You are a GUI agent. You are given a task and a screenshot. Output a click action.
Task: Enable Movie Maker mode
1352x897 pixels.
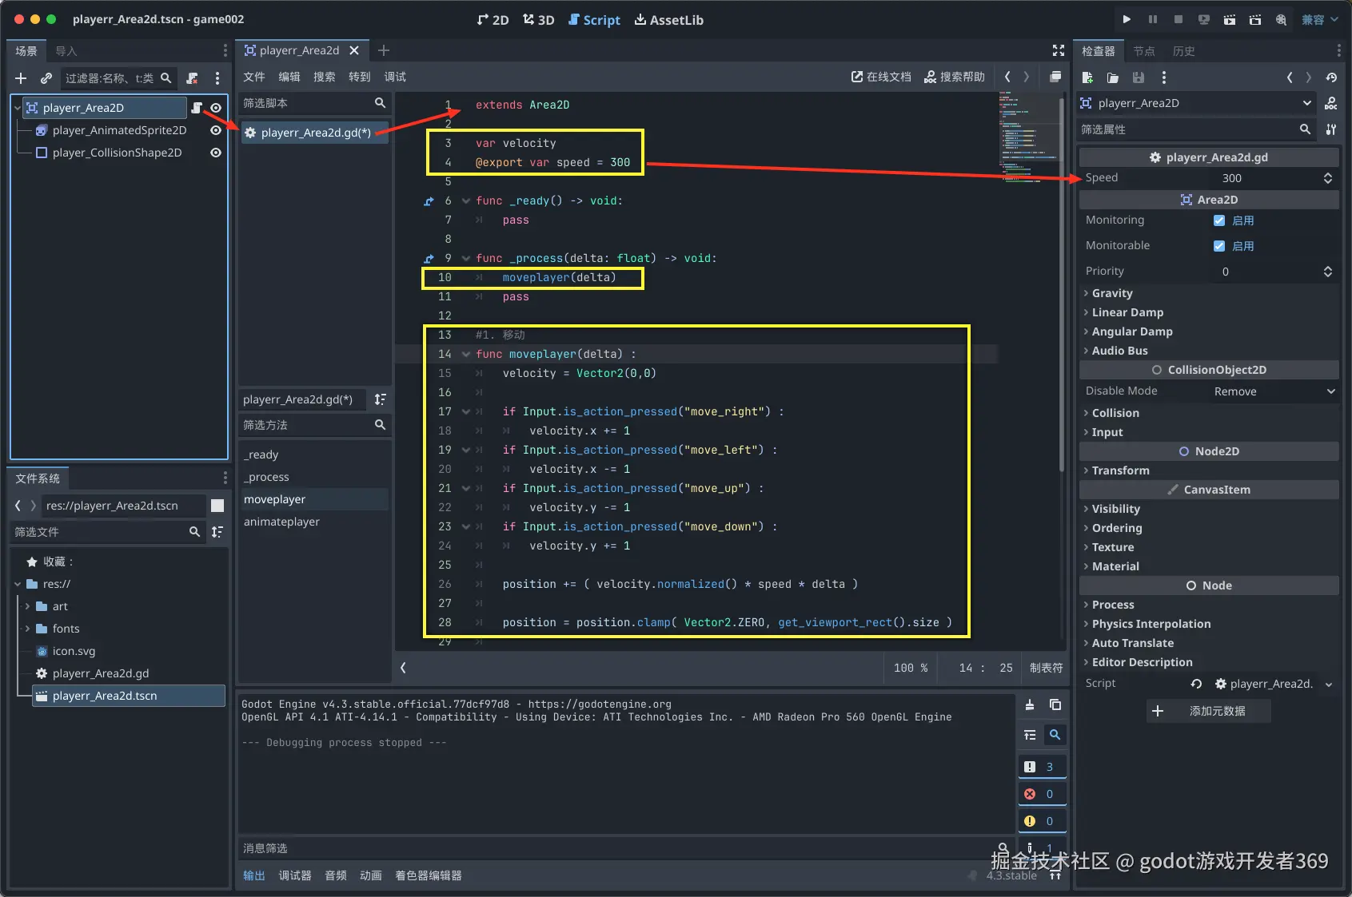(1281, 20)
